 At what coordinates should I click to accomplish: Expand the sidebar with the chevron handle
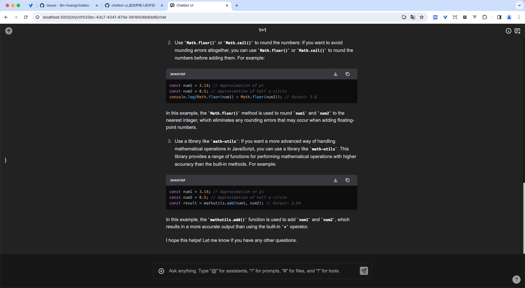[5, 160]
